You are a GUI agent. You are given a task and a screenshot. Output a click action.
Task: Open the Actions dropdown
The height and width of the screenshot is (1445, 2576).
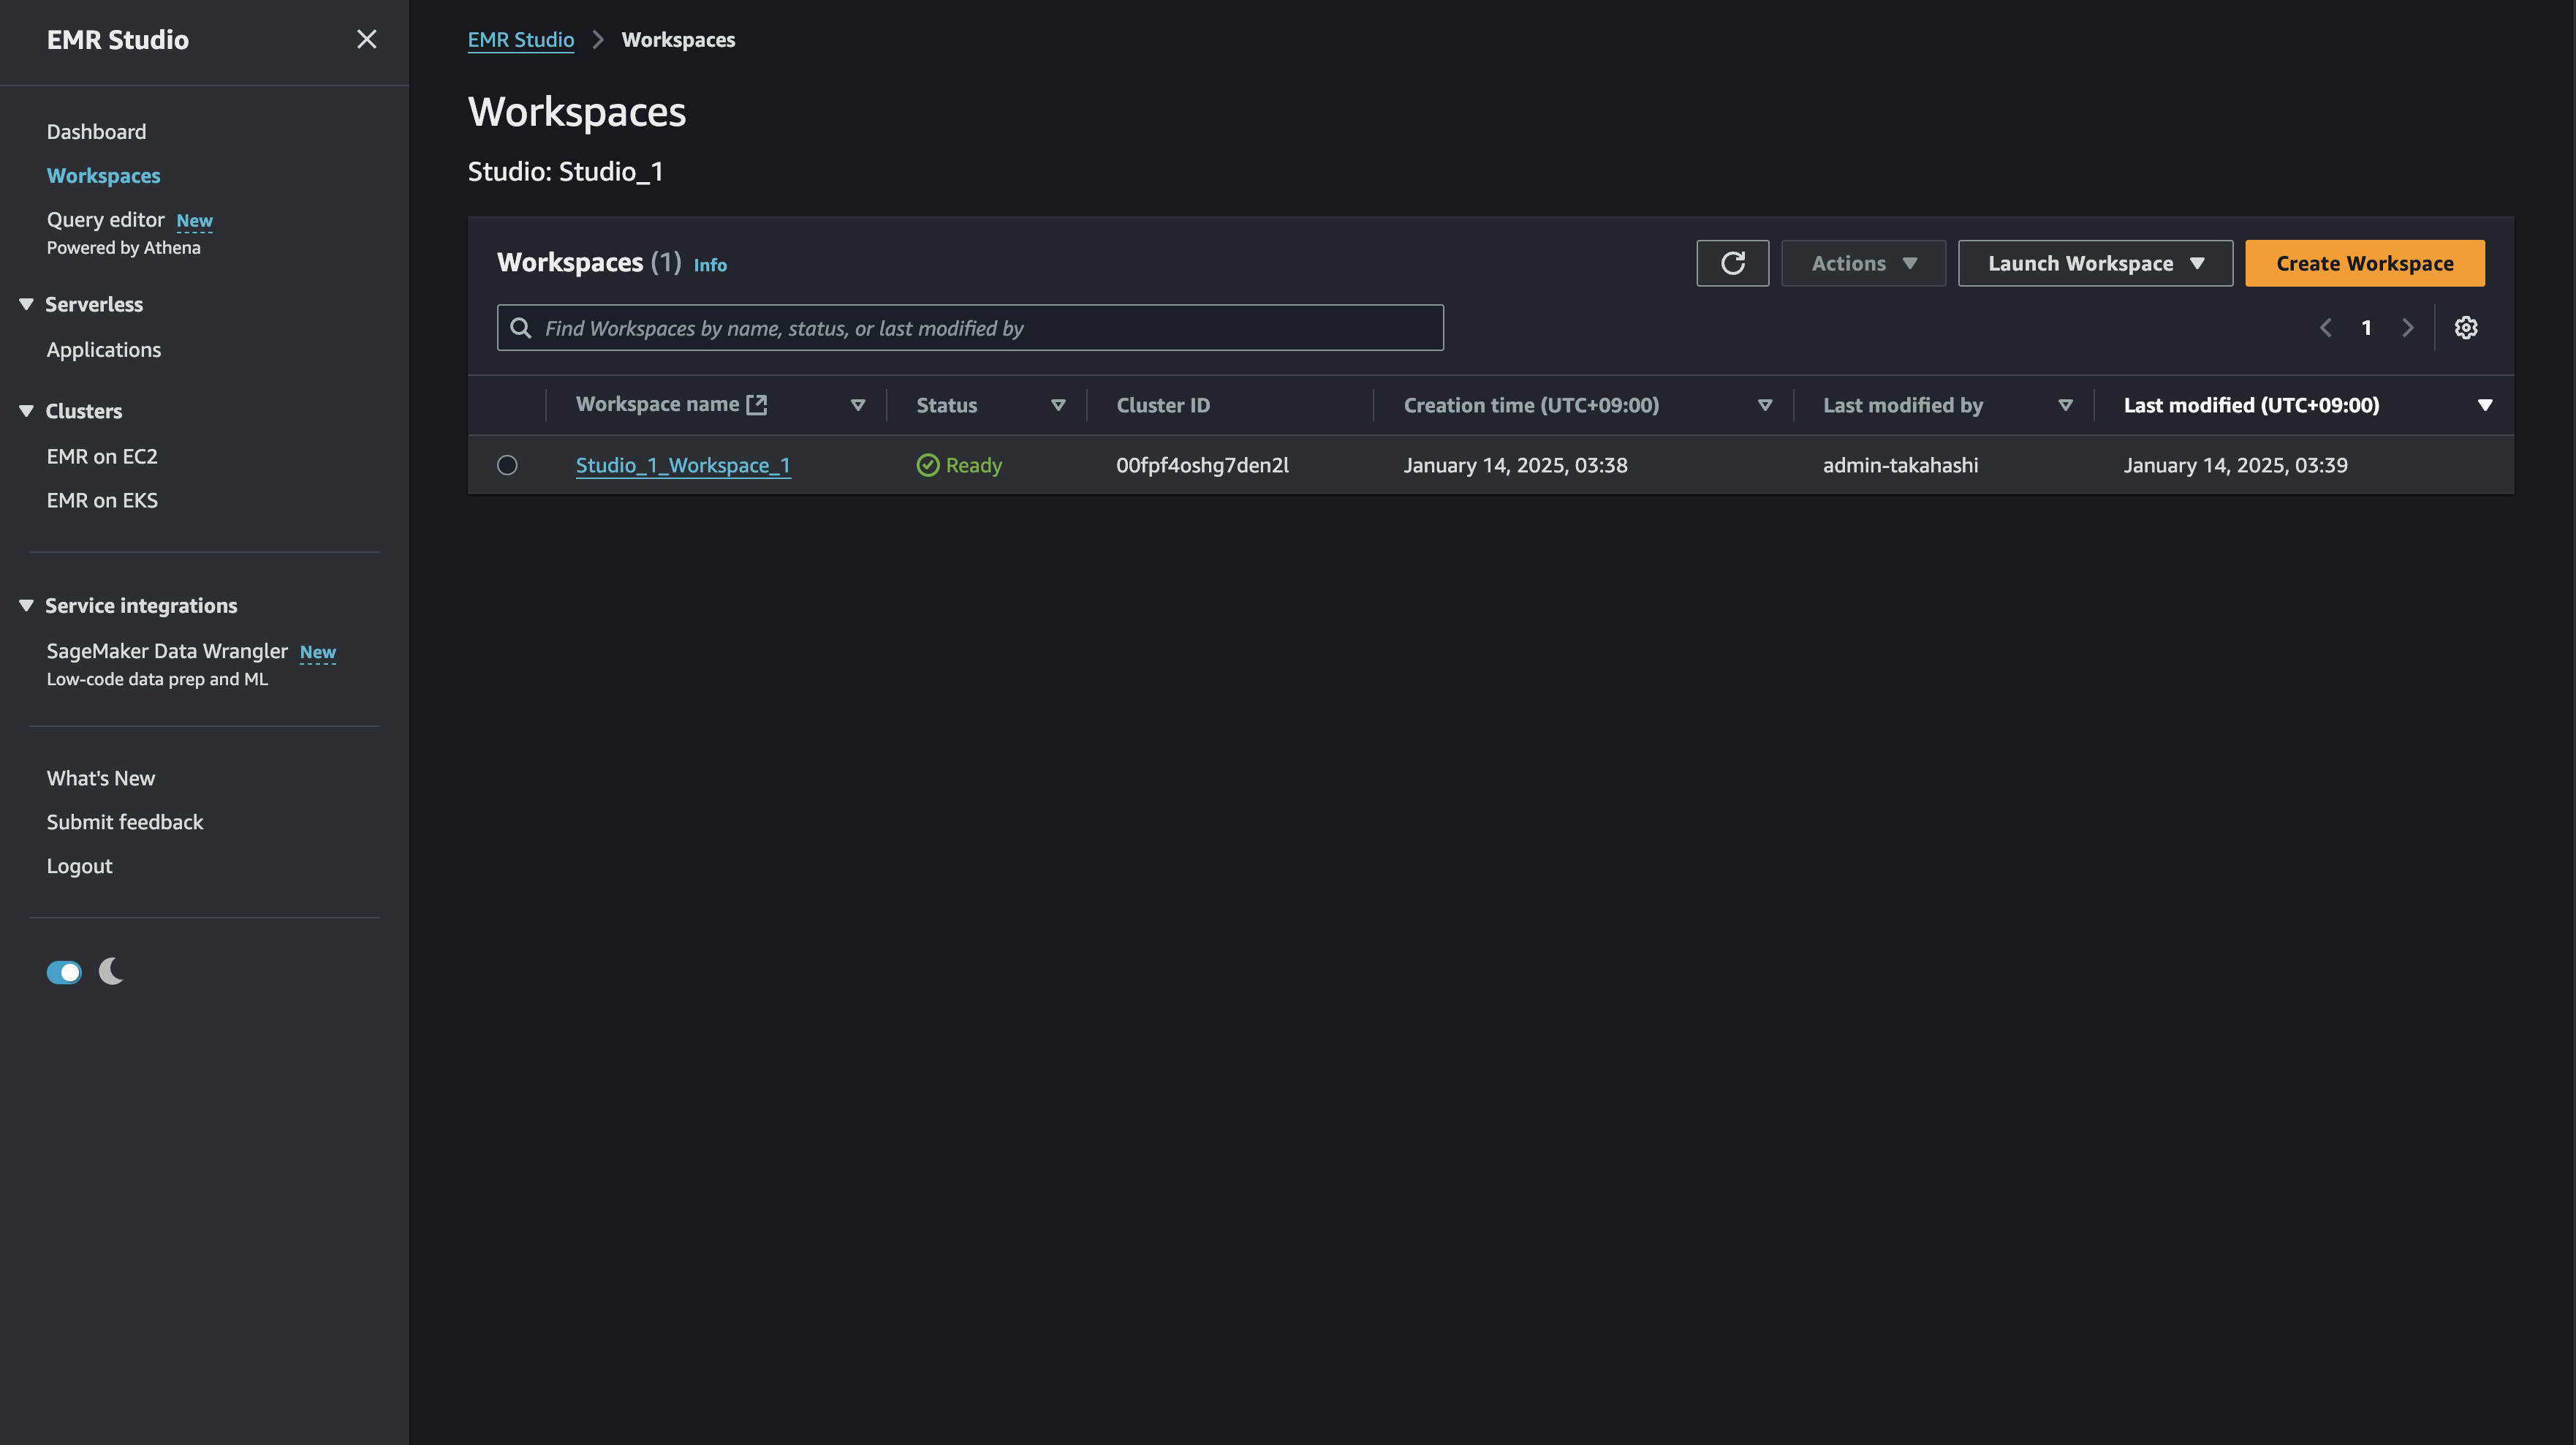pos(1863,263)
